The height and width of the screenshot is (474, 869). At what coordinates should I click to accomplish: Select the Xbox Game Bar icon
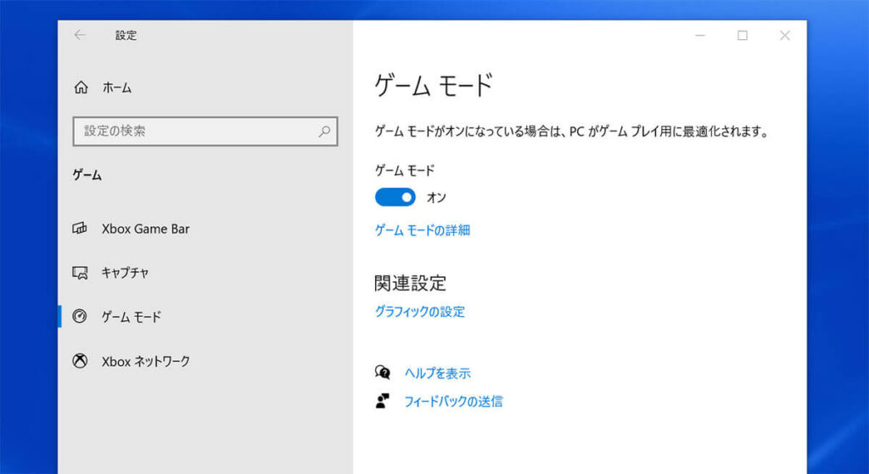tap(80, 229)
